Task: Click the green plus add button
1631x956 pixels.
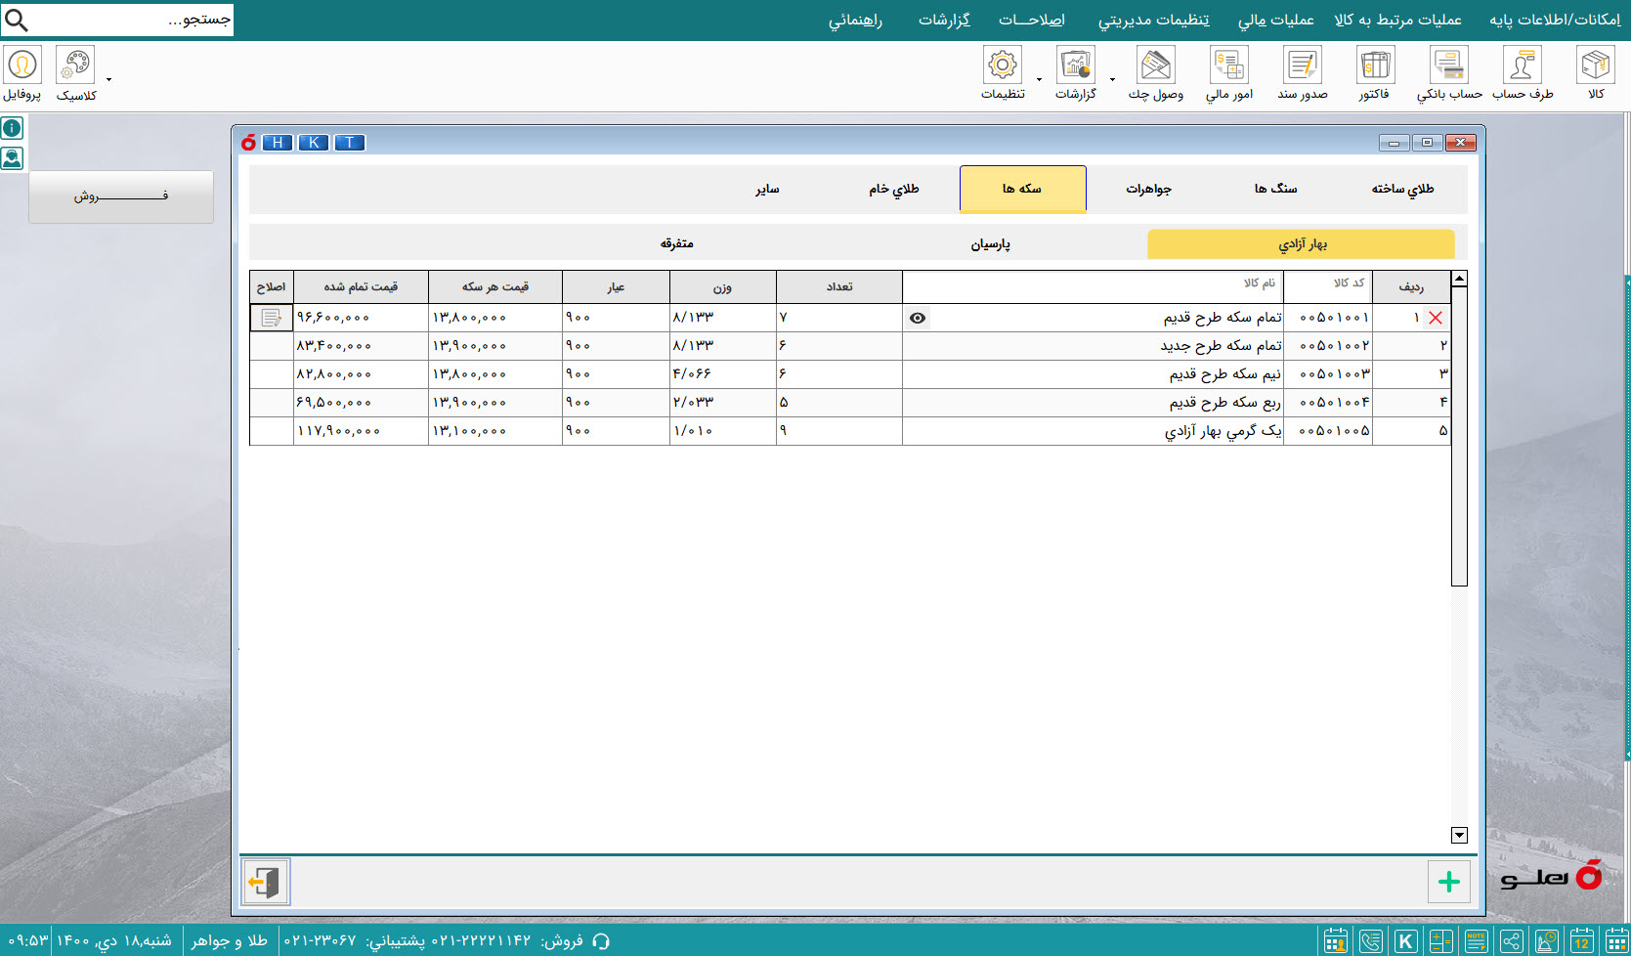Action: pos(1448,882)
